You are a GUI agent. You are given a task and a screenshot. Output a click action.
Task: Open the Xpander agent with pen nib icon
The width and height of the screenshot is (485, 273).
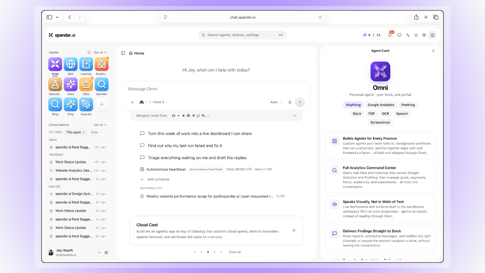tap(86, 104)
